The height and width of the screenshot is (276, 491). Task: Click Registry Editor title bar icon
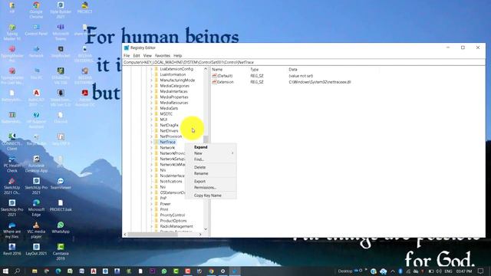click(x=127, y=48)
